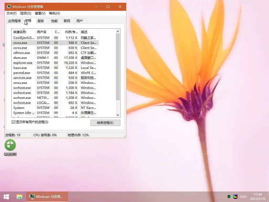Viewport: 269px width, 202px height.
Task: Select svchost.exe row with 1,184 K memory
Action: click(x=55, y=93)
